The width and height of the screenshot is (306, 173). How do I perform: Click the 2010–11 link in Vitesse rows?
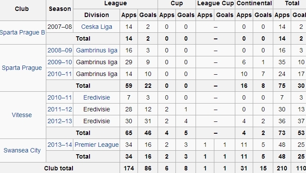point(60,97)
